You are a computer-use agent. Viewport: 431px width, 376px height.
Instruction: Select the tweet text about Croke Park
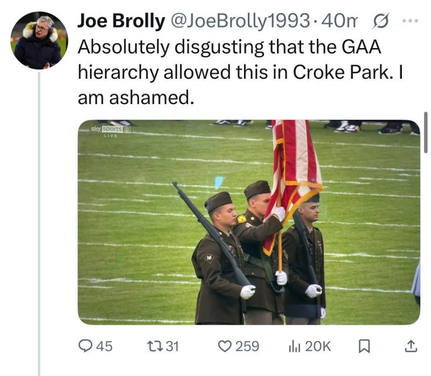(x=240, y=72)
